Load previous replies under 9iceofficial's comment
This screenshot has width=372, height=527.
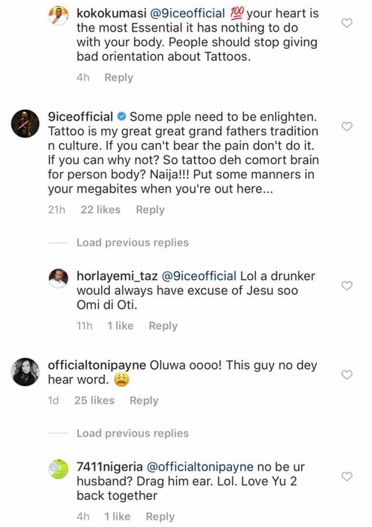[133, 242]
